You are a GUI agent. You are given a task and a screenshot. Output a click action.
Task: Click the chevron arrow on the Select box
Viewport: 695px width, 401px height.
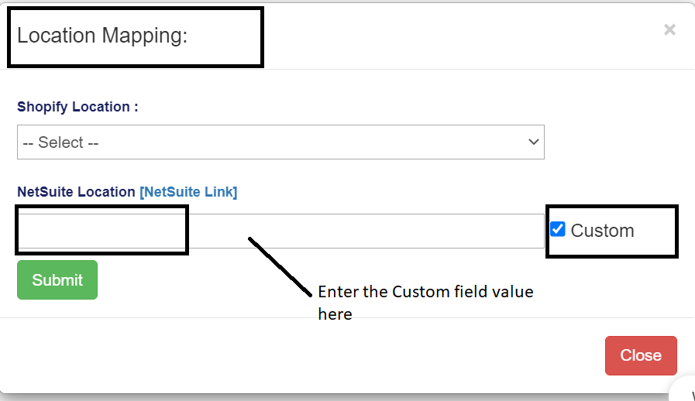[533, 142]
